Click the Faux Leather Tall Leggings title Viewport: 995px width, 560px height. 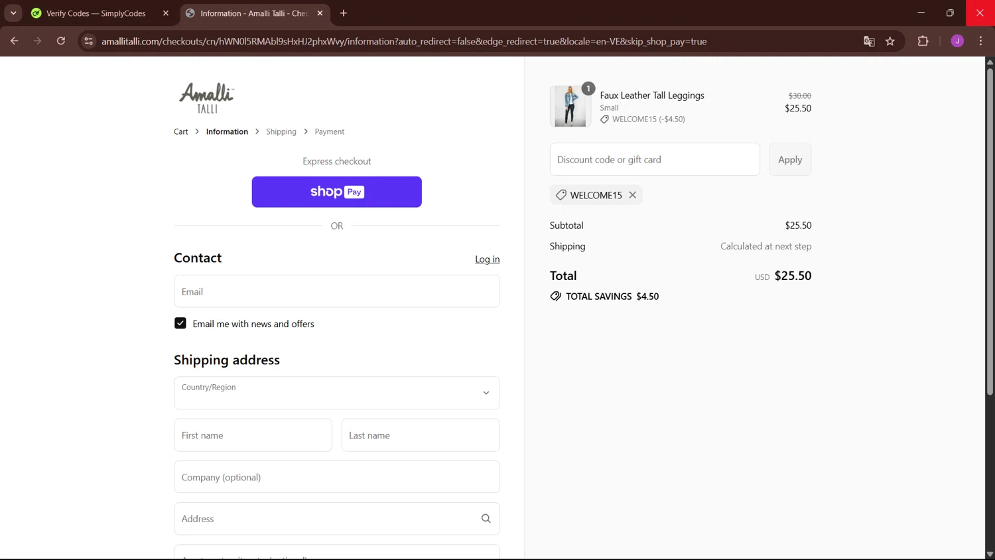(x=652, y=96)
